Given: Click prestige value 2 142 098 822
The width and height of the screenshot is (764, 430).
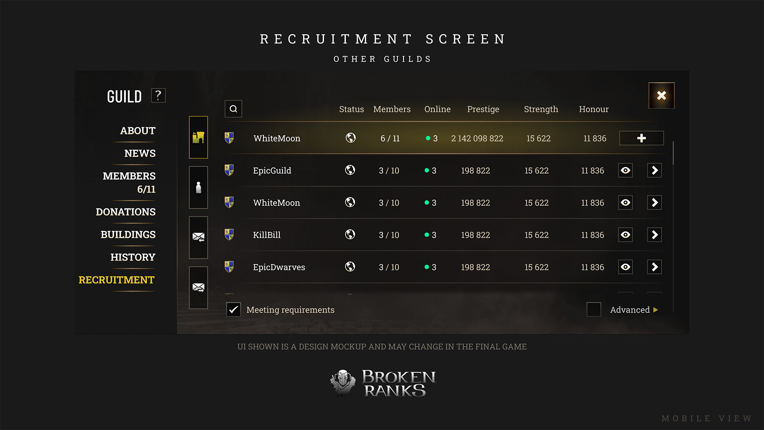Looking at the screenshot, I should click(477, 138).
